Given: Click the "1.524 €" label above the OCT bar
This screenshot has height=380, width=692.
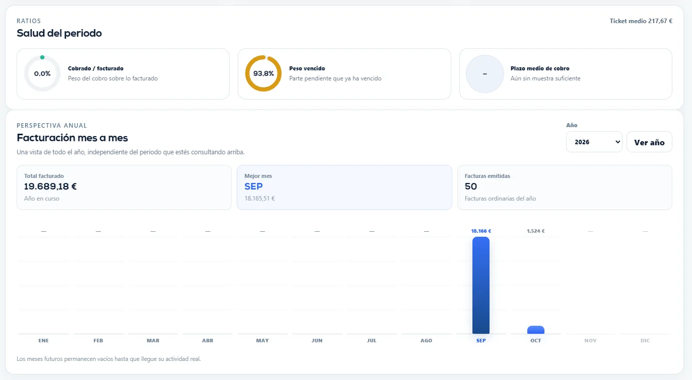Looking at the screenshot, I should click(536, 231).
